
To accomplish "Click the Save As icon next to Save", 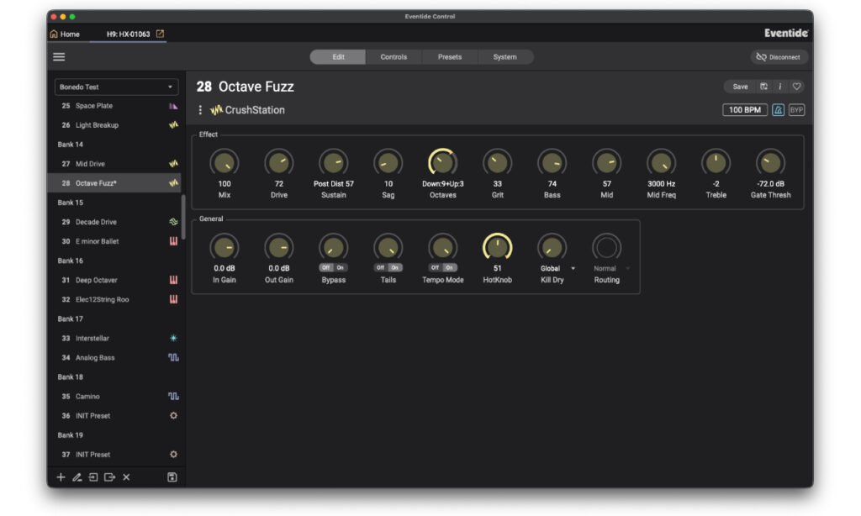I will [763, 87].
